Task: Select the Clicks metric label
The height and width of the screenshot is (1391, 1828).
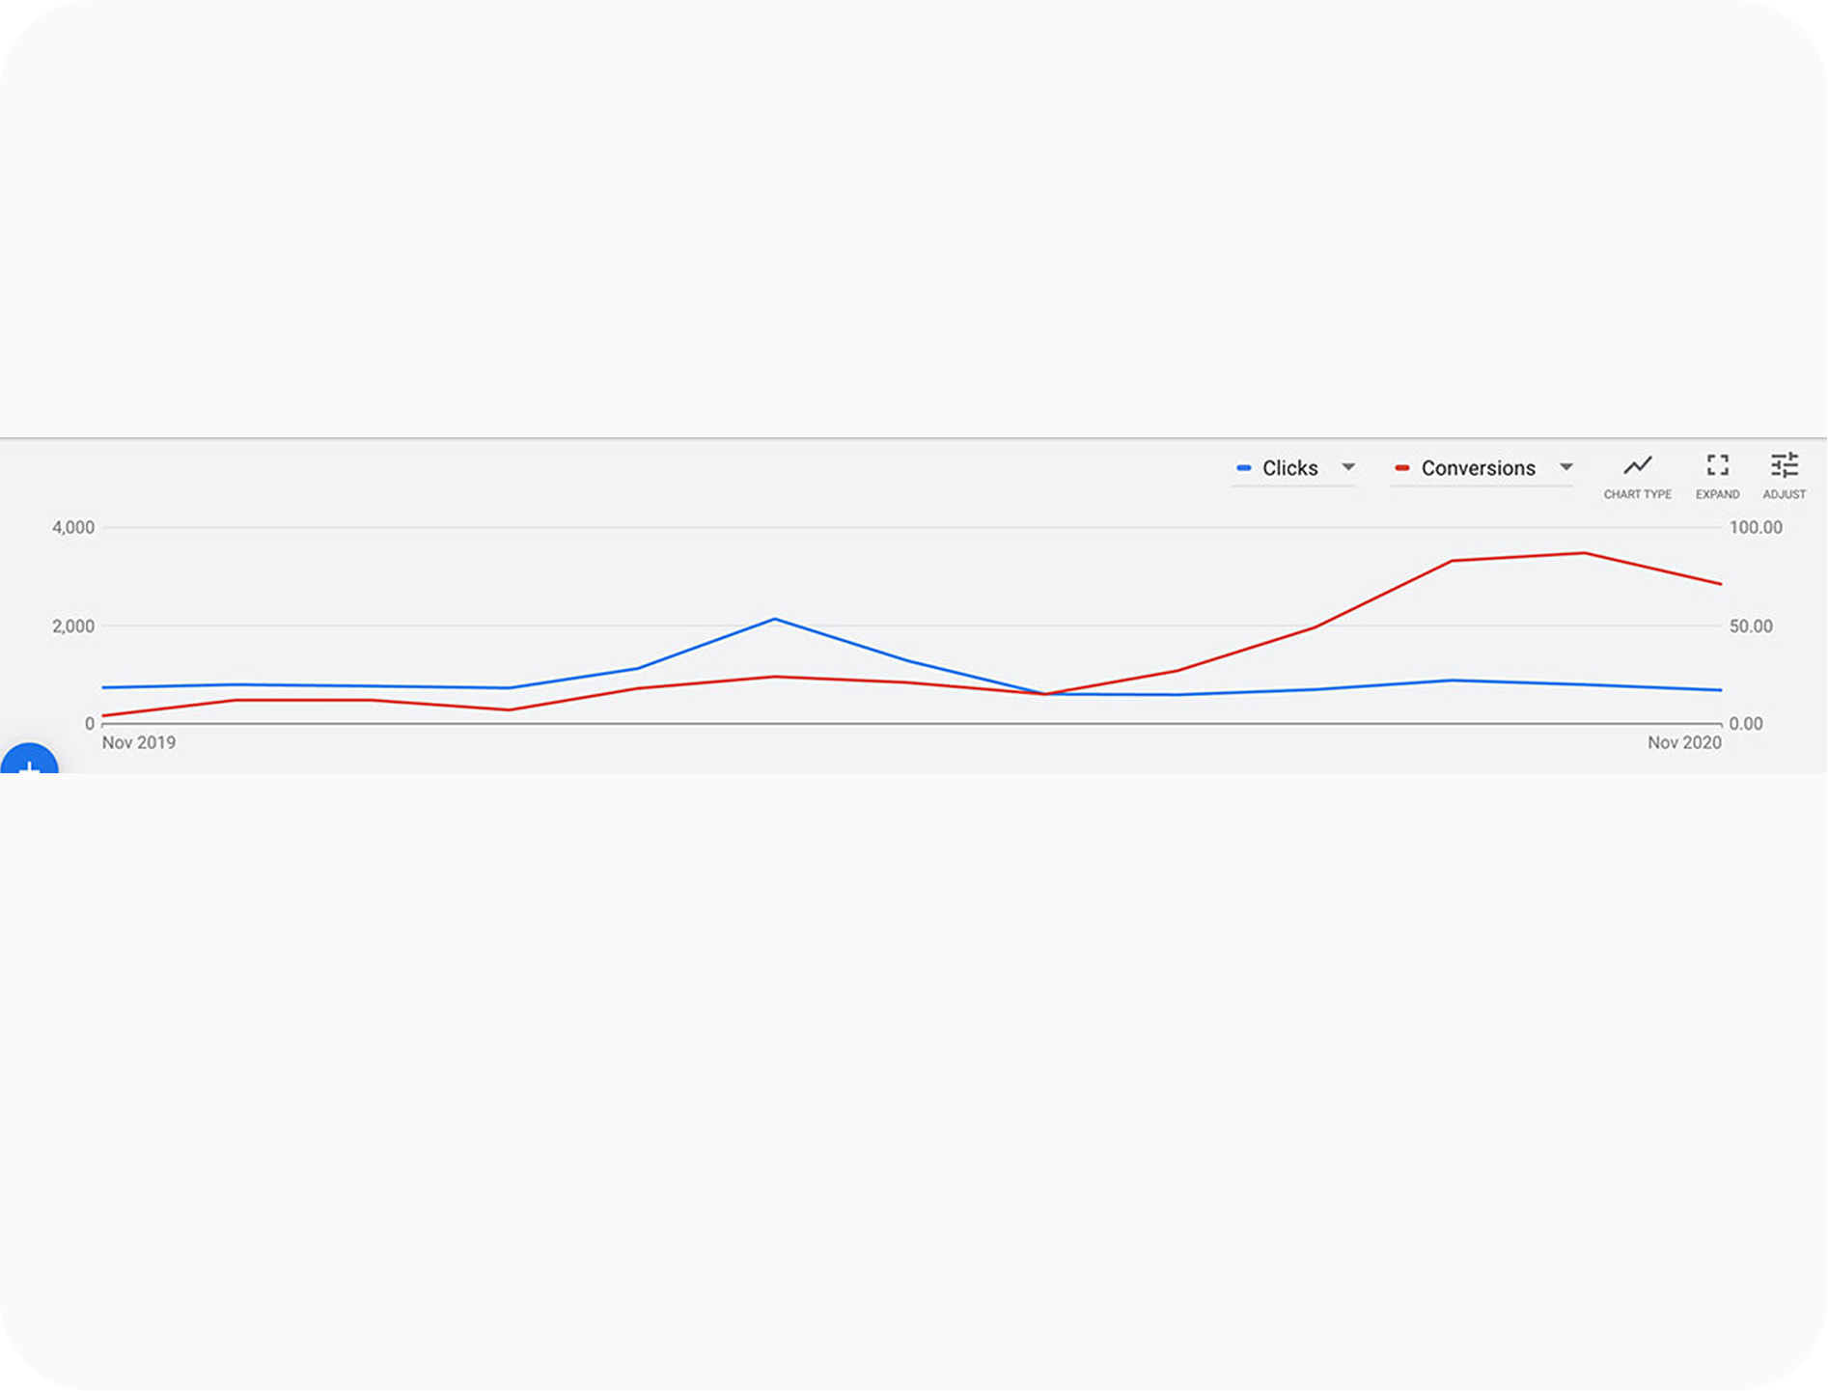Action: click(x=1289, y=468)
